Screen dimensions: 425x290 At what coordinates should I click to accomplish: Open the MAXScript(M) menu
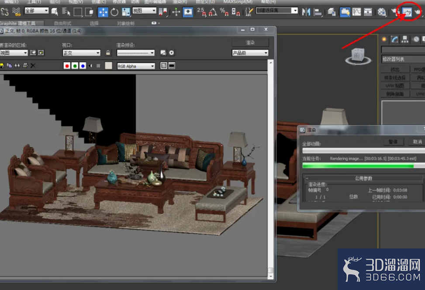tap(238, 2)
